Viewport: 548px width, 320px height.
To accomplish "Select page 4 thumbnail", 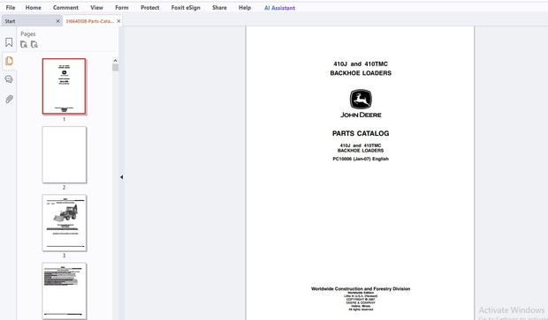I will 64,291.
